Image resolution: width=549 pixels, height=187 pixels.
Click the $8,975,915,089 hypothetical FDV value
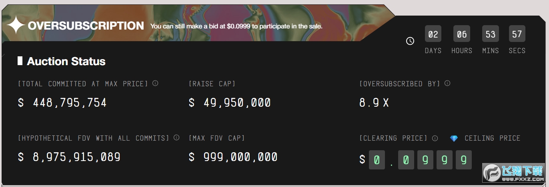point(69,157)
